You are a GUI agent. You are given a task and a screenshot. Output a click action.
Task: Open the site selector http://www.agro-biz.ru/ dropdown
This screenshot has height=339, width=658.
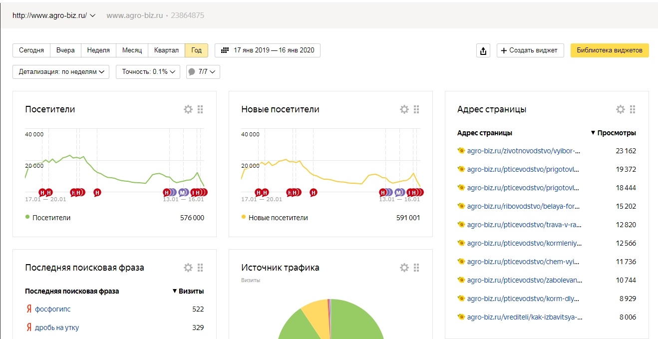pos(54,15)
